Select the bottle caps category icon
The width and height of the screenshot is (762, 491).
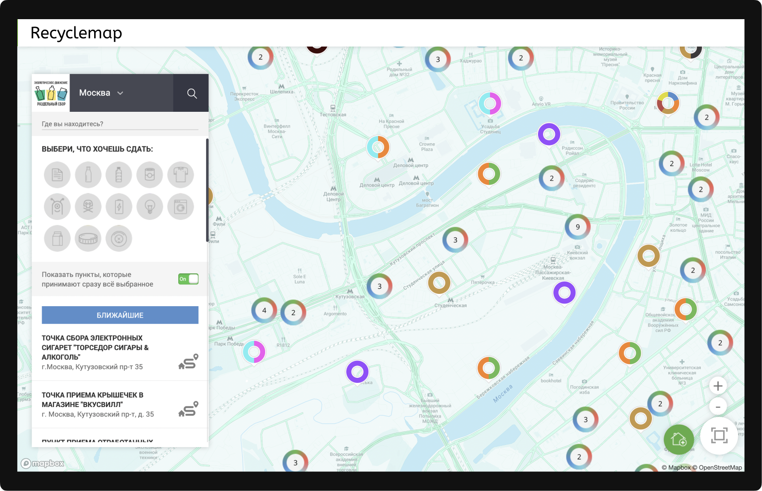pyautogui.click(x=88, y=238)
